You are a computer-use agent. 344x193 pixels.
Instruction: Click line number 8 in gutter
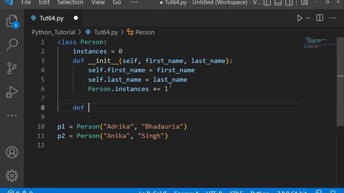pyautogui.click(x=42, y=108)
